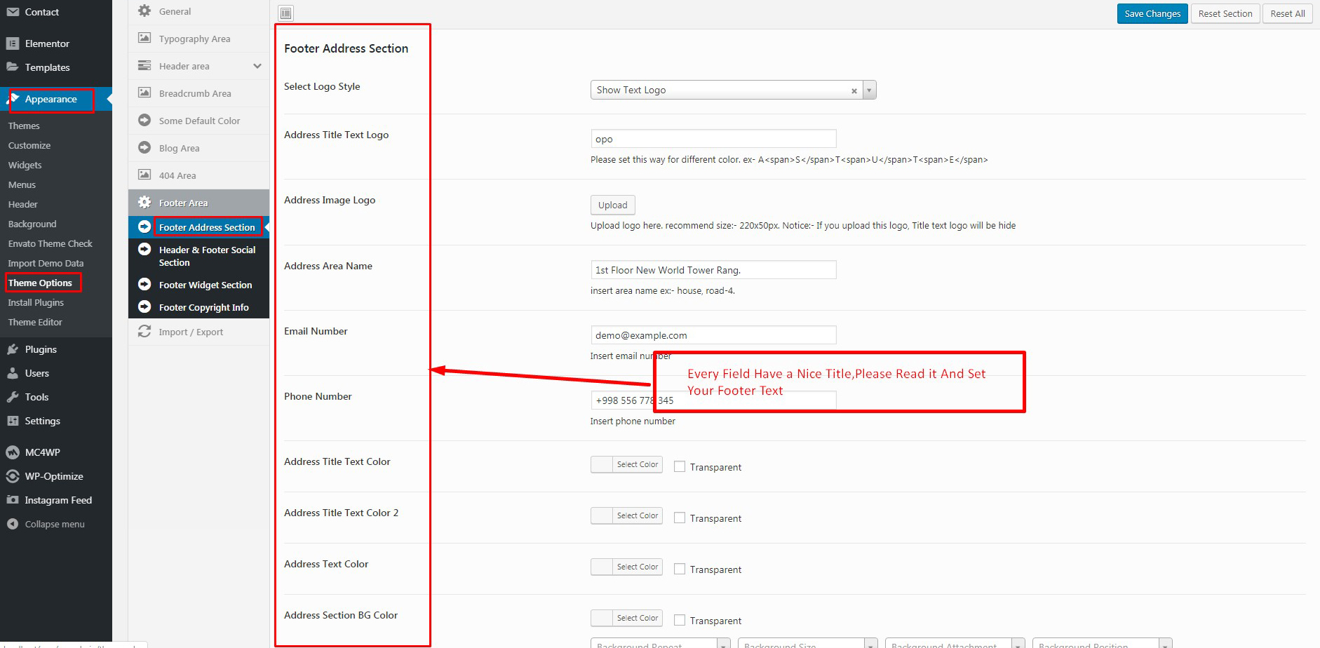Open Envato Theme Check submenu item

coord(50,243)
